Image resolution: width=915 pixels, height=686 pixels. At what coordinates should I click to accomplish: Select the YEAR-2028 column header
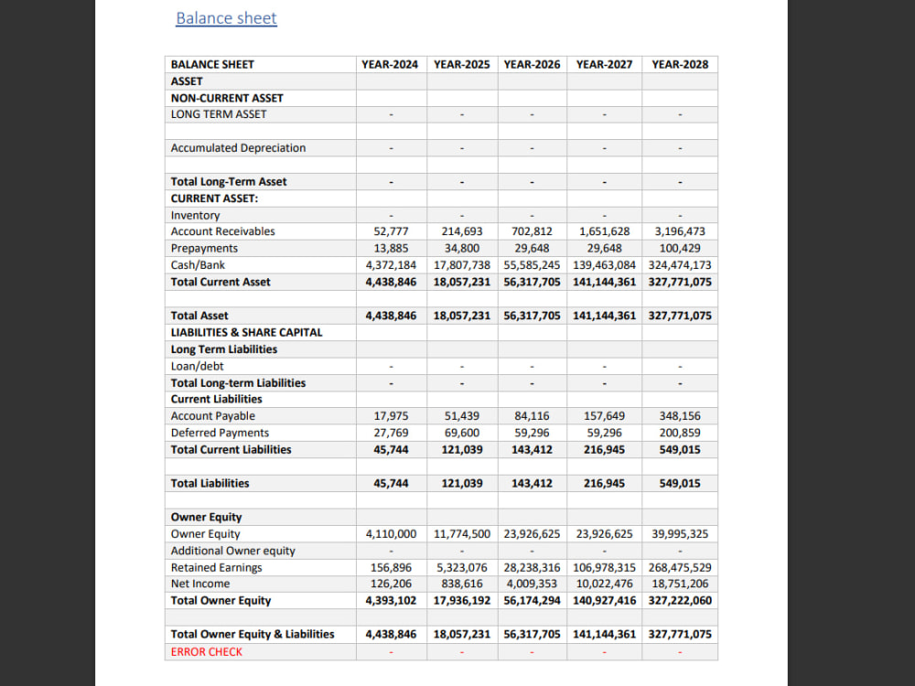pyautogui.click(x=680, y=64)
